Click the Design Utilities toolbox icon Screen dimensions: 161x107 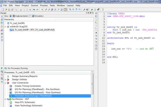(x=8, y=80)
